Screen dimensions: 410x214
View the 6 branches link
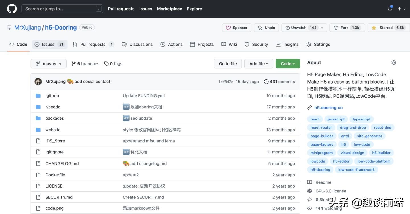click(85, 64)
